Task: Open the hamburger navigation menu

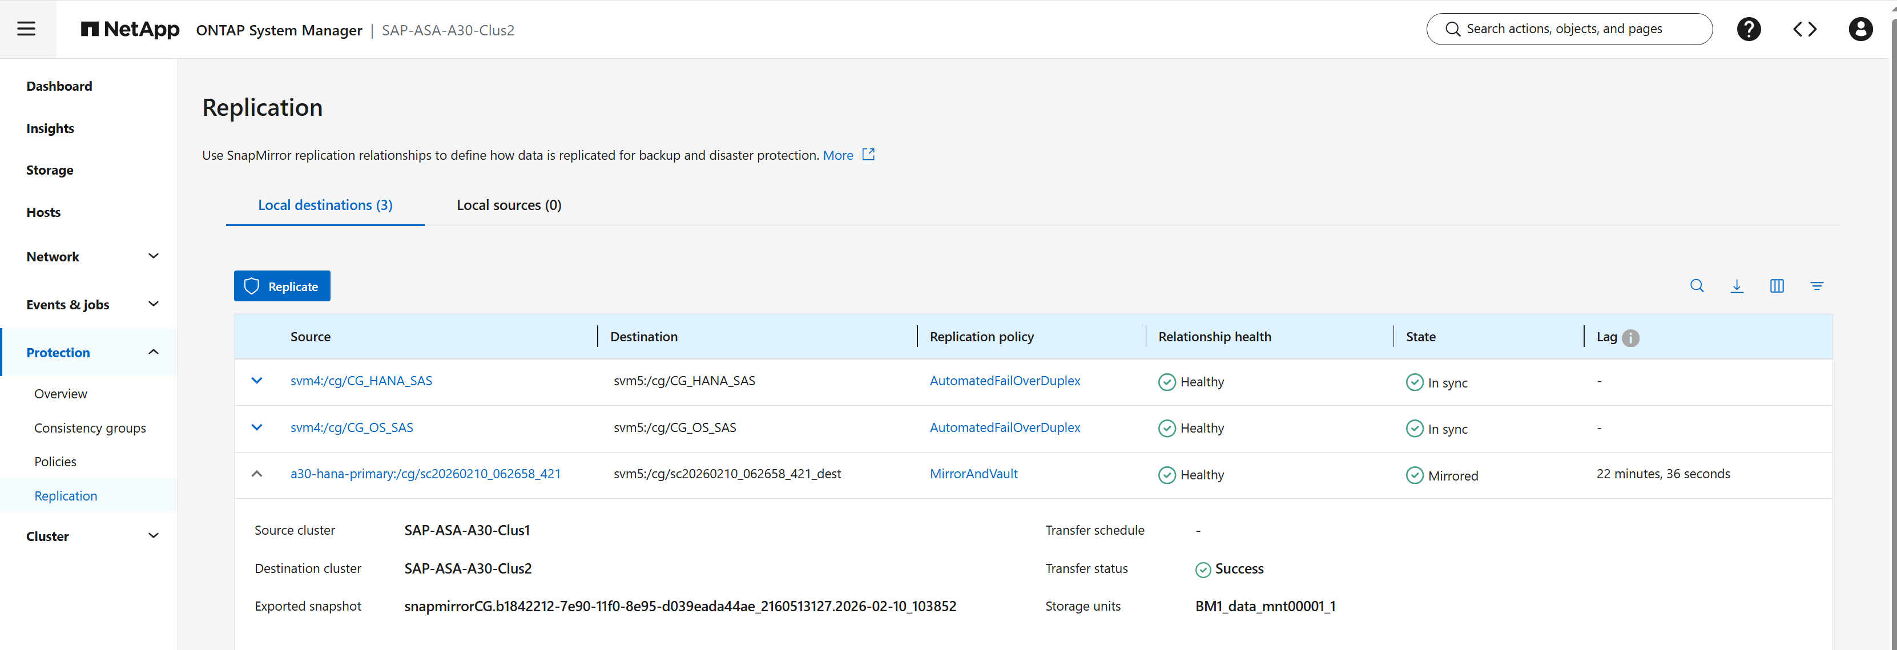Action: [x=26, y=29]
